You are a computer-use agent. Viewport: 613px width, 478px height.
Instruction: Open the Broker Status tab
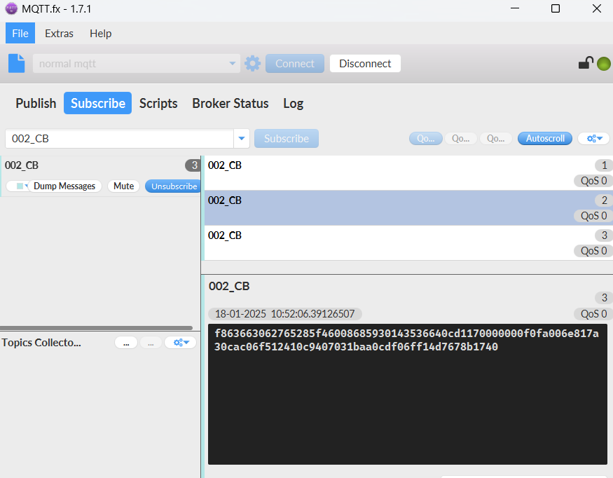230,103
